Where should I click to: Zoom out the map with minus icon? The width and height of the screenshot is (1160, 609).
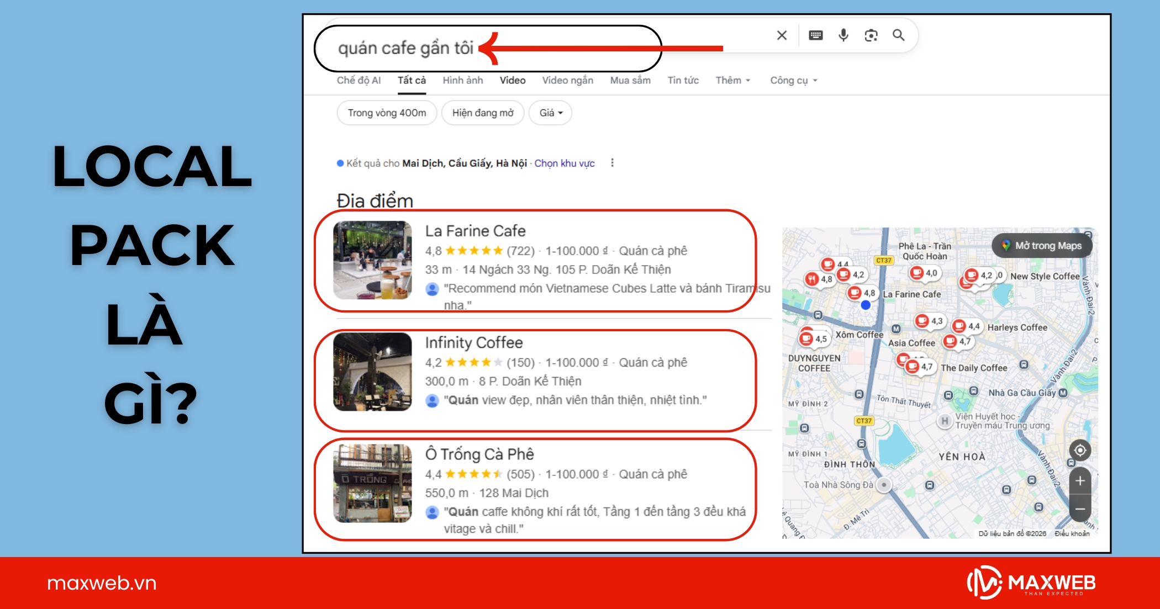[x=1080, y=509]
